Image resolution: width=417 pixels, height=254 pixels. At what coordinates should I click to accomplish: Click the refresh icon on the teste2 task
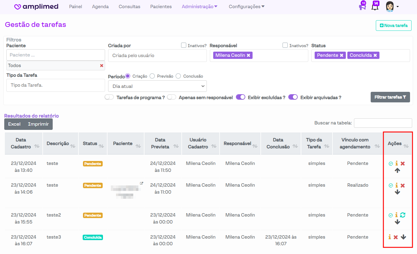pyautogui.click(x=403, y=215)
